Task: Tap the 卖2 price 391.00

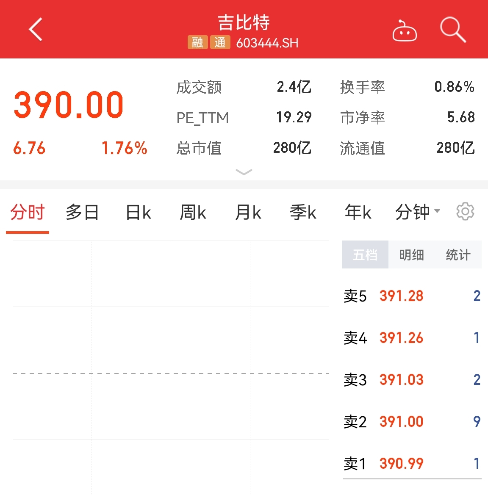Action: tap(401, 422)
